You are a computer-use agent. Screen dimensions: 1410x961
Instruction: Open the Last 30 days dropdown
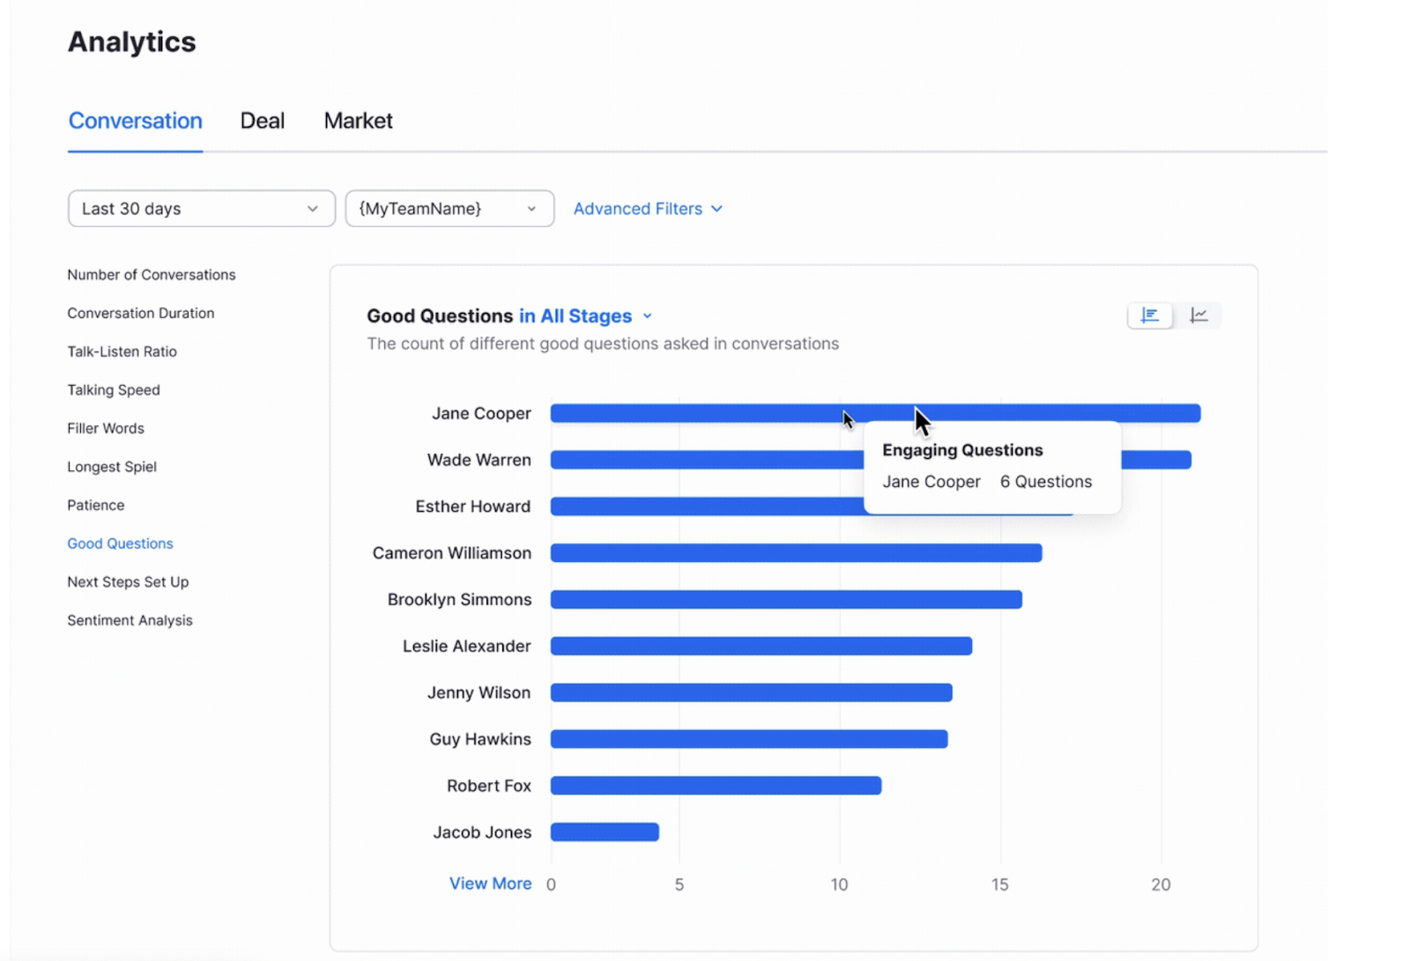pyautogui.click(x=201, y=209)
